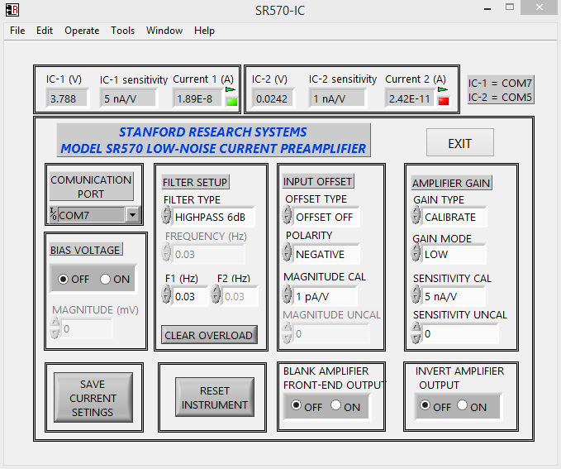Select Bias Voltage OFF radio button
Image resolution: width=561 pixels, height=469 pixels.
63,279
